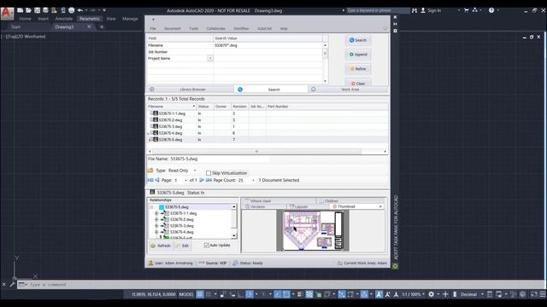Switch to the Parametric ribbon tab
This screenshot has height=307, width=547.
(90, 19)
